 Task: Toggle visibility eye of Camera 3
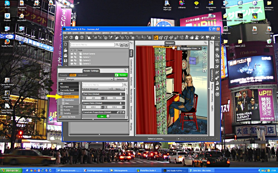click(x=72, y=64)
